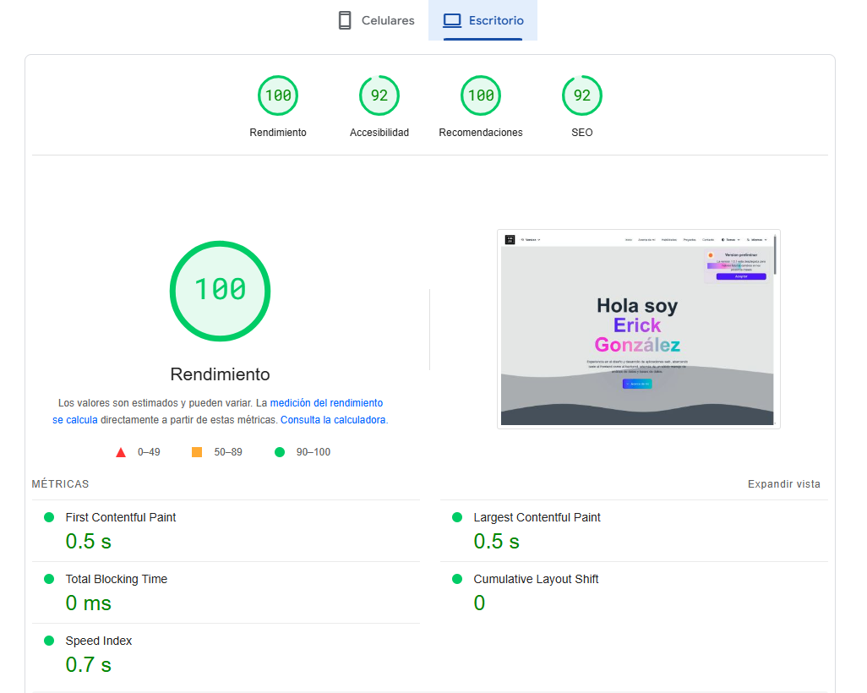Click the green 90–100 legend swatch
Image resolution: width=867 pixels, height=693 pixels.
pyautogui.click(x=279, y=451)
